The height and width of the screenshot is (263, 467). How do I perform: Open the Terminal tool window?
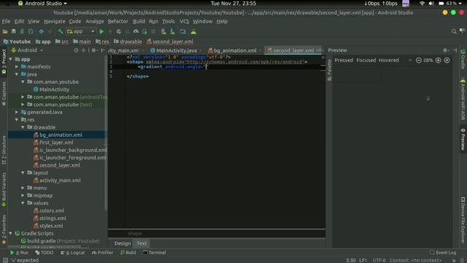154,253
